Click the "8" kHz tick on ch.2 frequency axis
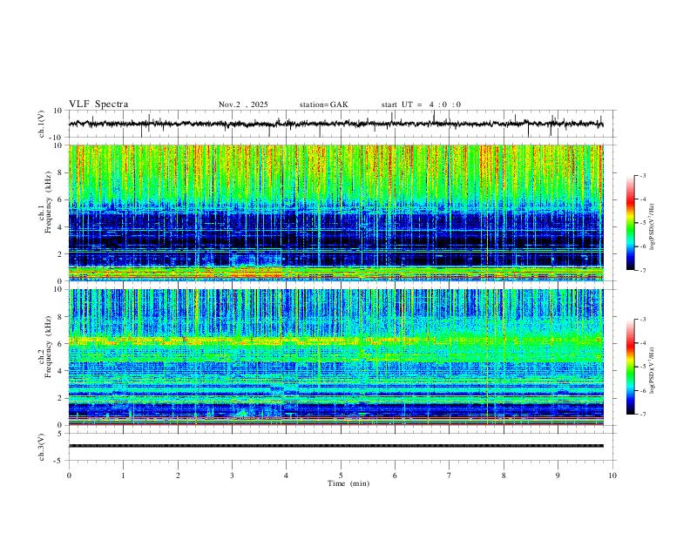Viewport: 690px width, 533px height. click(61, 317)
